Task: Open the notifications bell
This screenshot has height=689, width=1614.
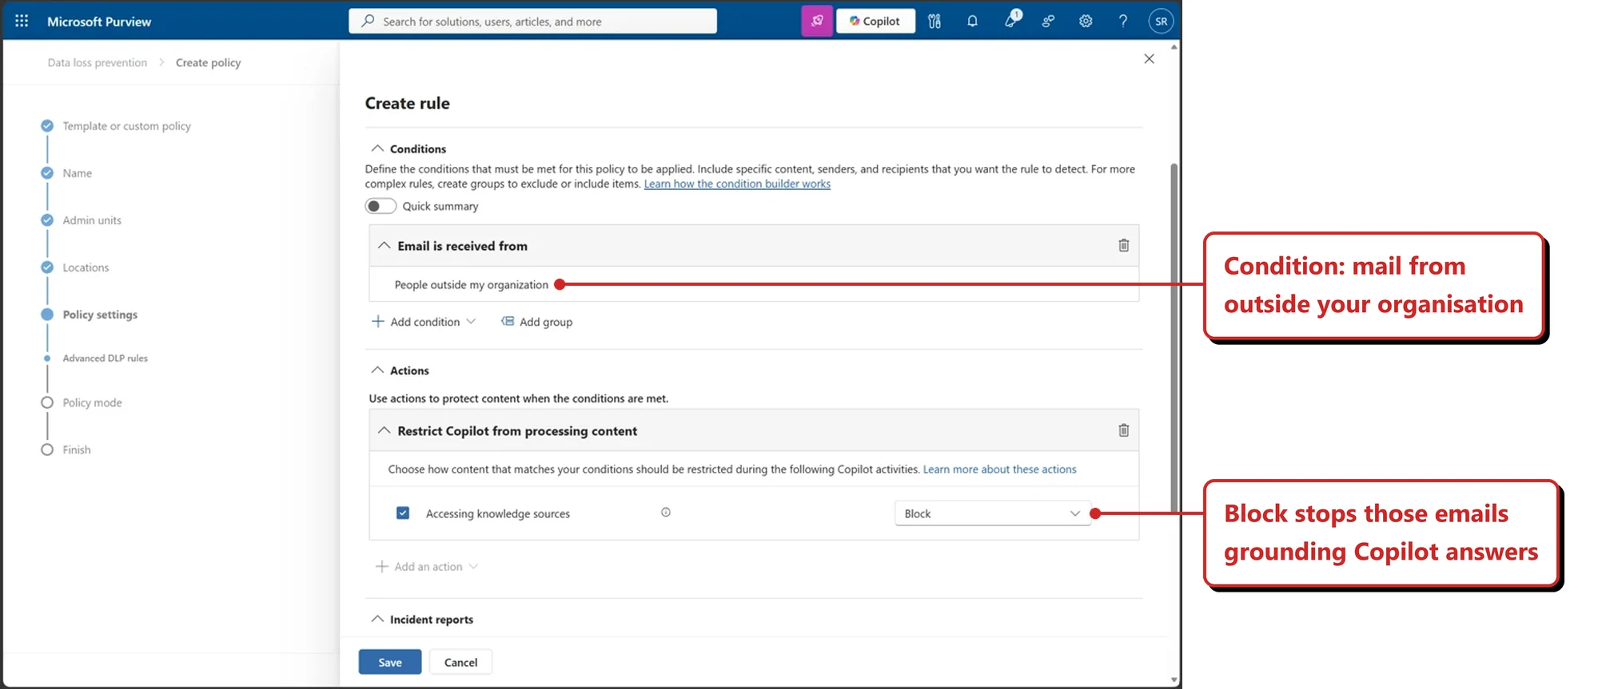Action: click(x=972, y=22)
